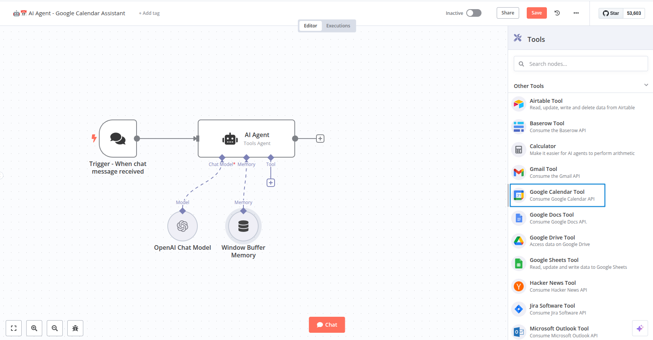Click the Save button
653x340 pixels.
pyautogui.click(x=537, y=13)
